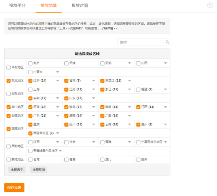The width and height of the screenshot is (217, 196).
Task: Tick the 上海 checkbox
Action: 30,90
